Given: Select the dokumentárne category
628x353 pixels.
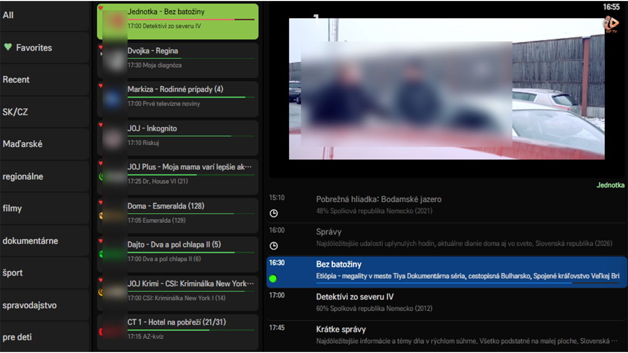Looking at the screenshot, I should click(x=45, y=241).
